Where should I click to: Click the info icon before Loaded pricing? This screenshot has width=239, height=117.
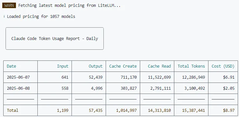tap(4, 17)
